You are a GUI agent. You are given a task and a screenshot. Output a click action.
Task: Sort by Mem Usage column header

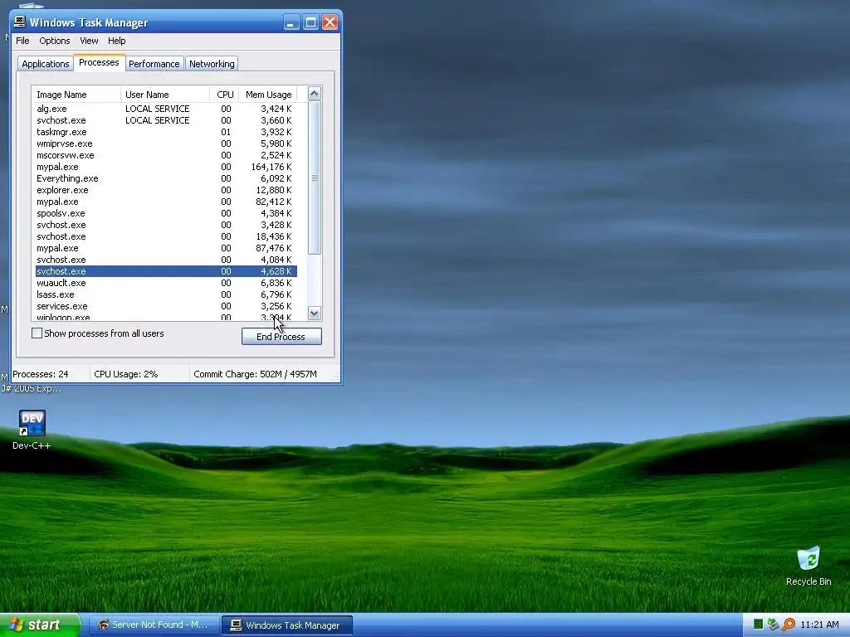[268, 95]
